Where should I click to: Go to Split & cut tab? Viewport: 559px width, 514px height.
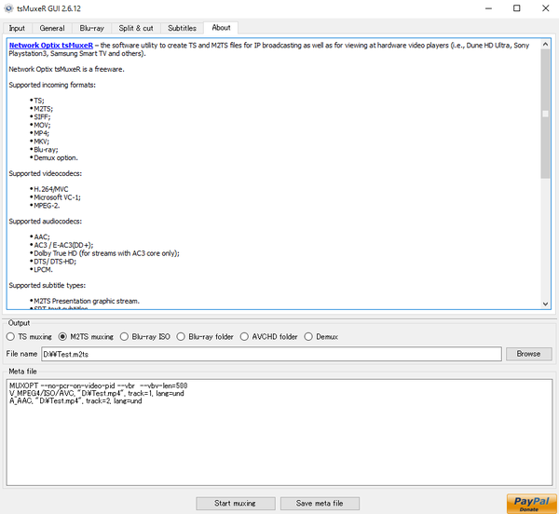(x=136, y=28)
